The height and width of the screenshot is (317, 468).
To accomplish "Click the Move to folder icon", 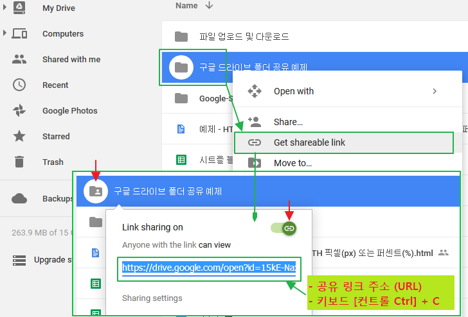I will 255,163.
